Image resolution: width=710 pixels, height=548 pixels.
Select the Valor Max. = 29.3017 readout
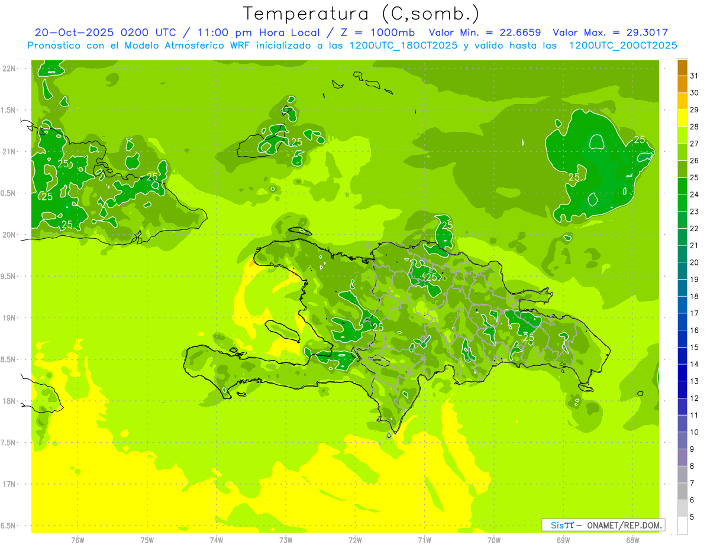coord(610,33)
